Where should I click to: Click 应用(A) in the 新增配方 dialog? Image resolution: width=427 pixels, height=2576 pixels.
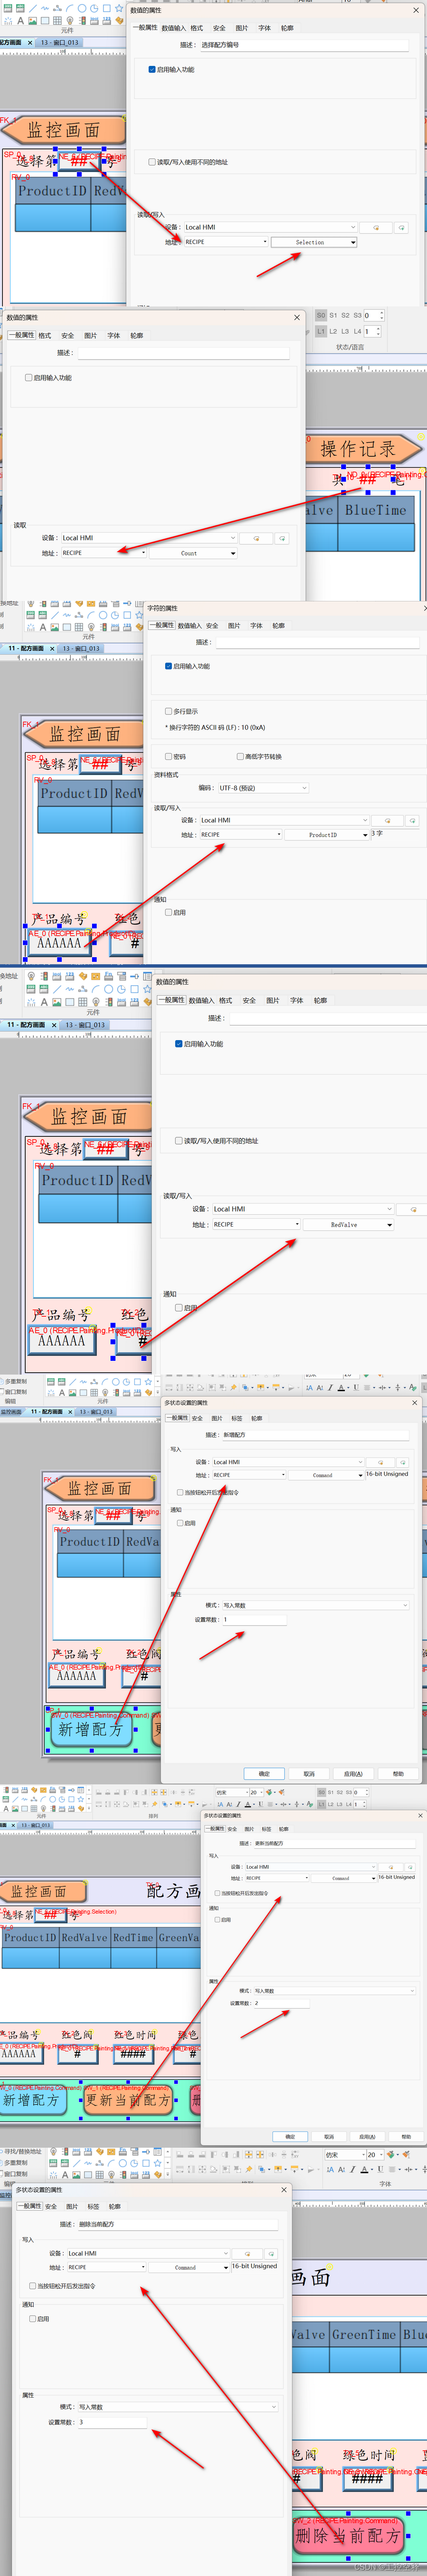pyautogui.click(x=353, y=1773)
